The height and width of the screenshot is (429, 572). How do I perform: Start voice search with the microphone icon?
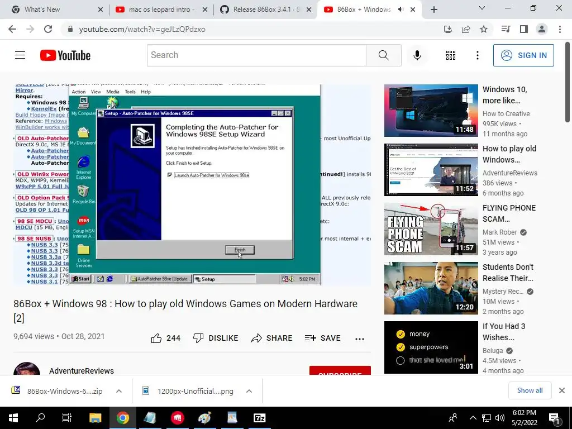417,55
